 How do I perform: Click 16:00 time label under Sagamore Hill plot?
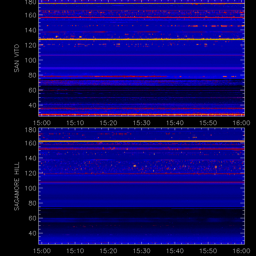click(241, 251)
